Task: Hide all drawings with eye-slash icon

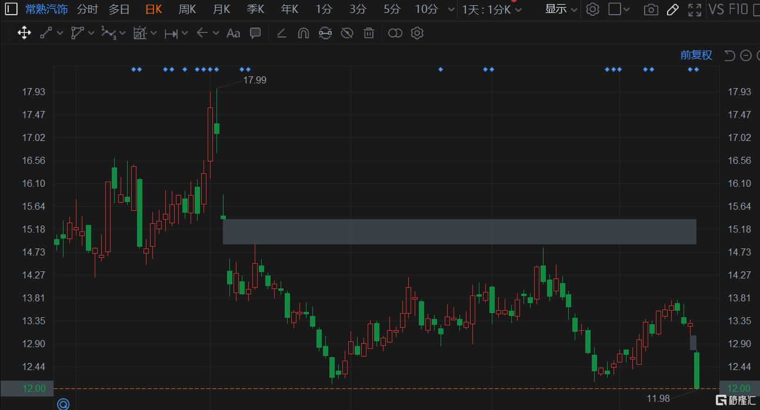Action: (347, 33)
